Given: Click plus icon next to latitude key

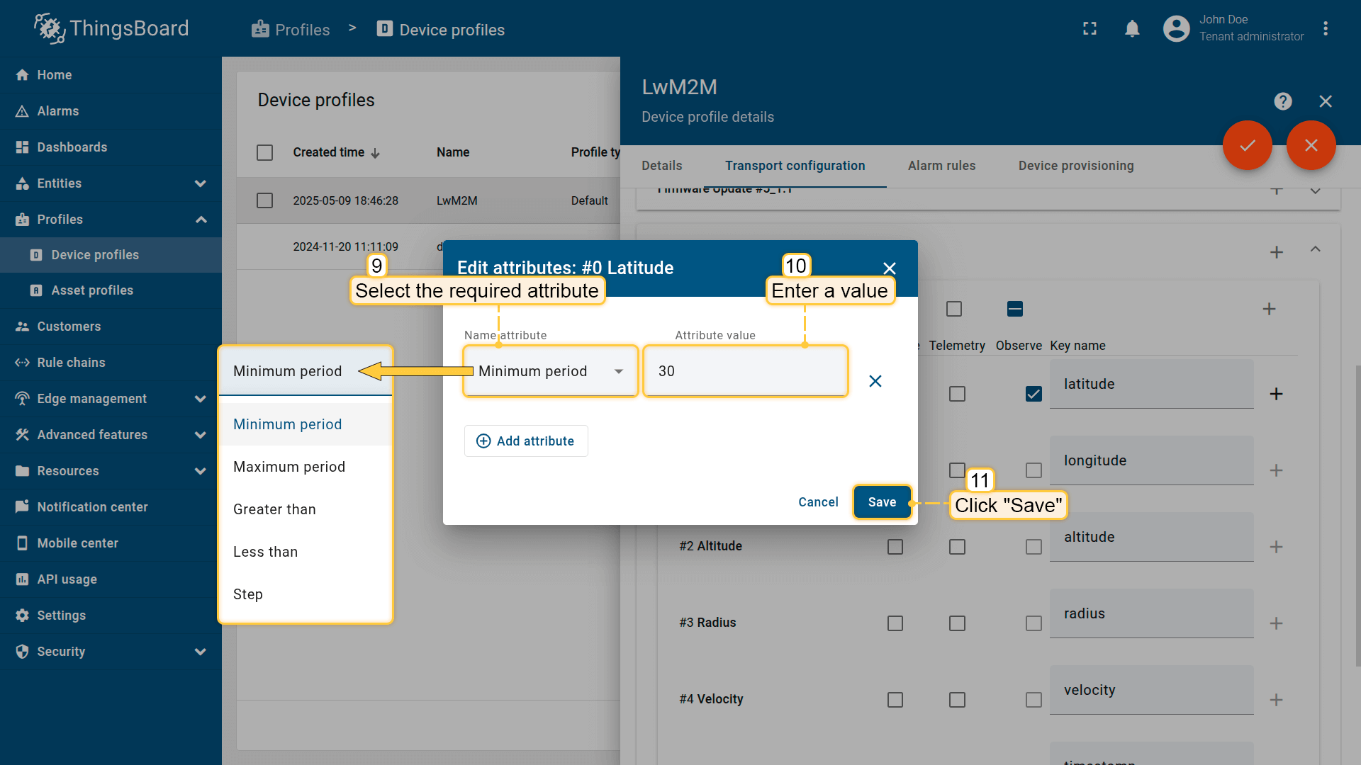Looking at the screenshot, I should pos(1276,394).
